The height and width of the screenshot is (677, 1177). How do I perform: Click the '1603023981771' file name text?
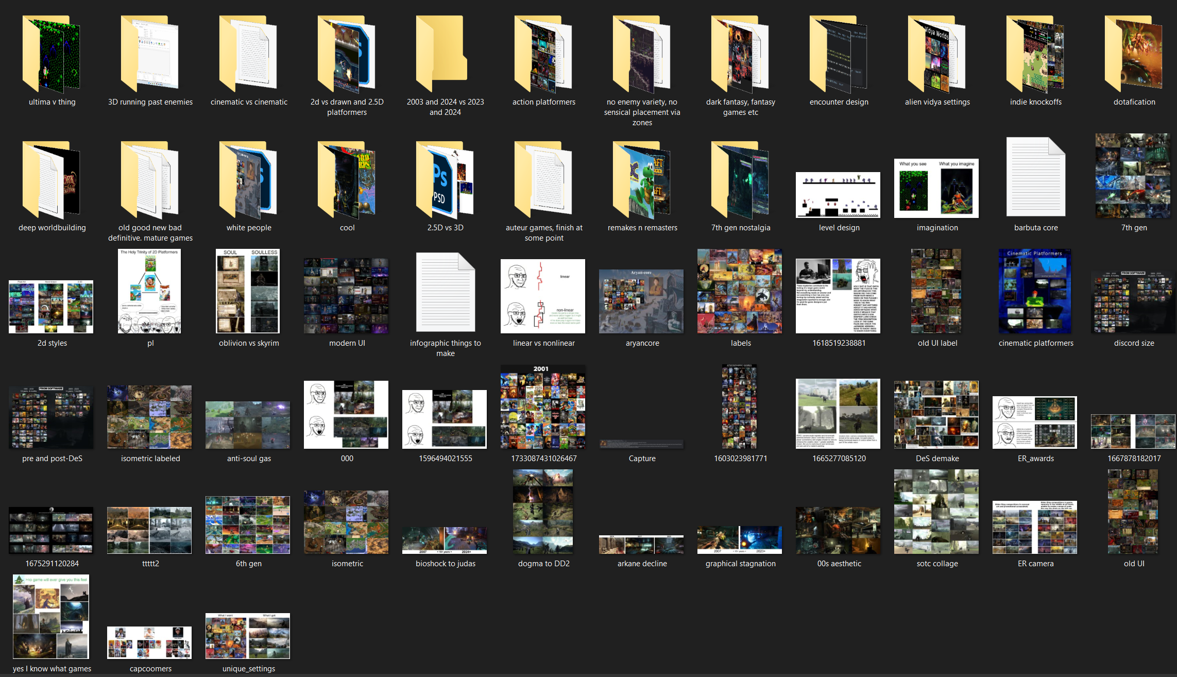741,459
